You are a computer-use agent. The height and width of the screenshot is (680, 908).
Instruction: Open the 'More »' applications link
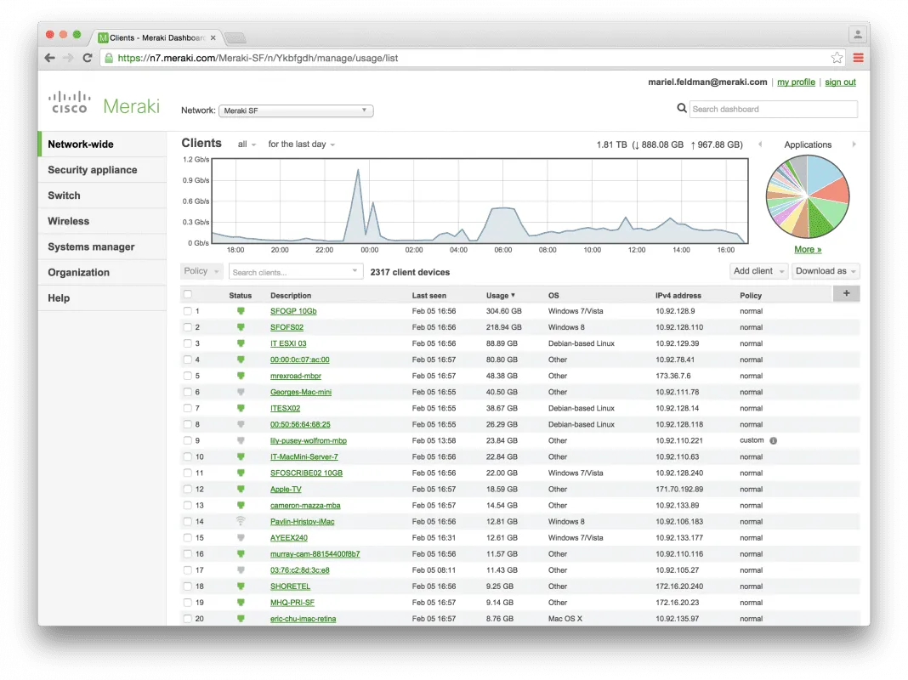(x=808, y=249)
